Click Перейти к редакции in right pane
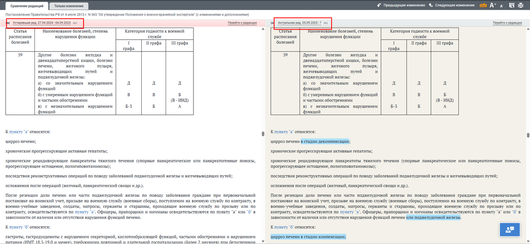Image resolution: width=530 pixels, height=244 pixels. coord(507,23)
